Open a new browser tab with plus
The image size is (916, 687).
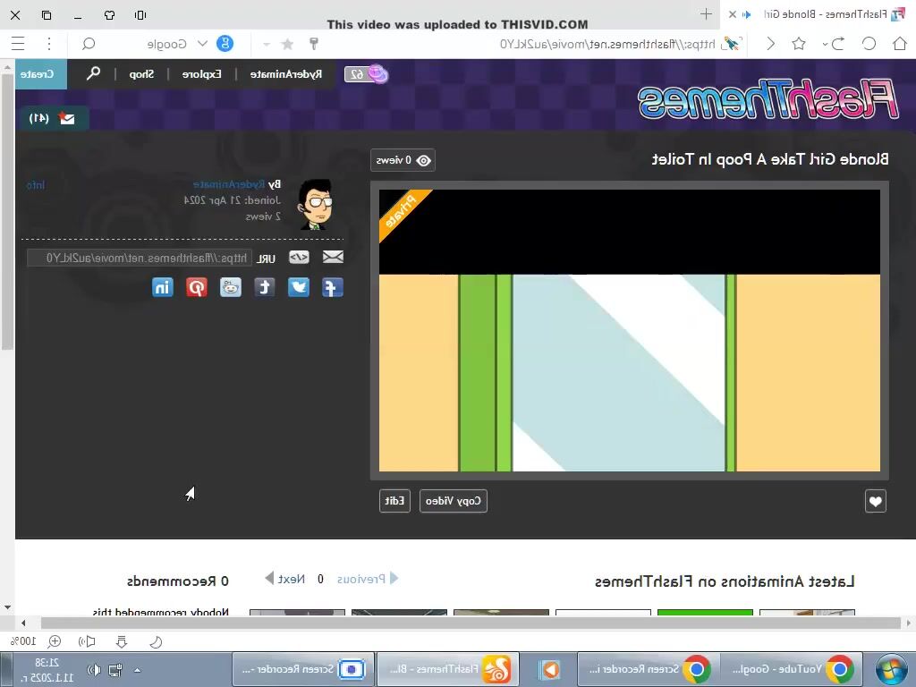[x=706, y=14]
